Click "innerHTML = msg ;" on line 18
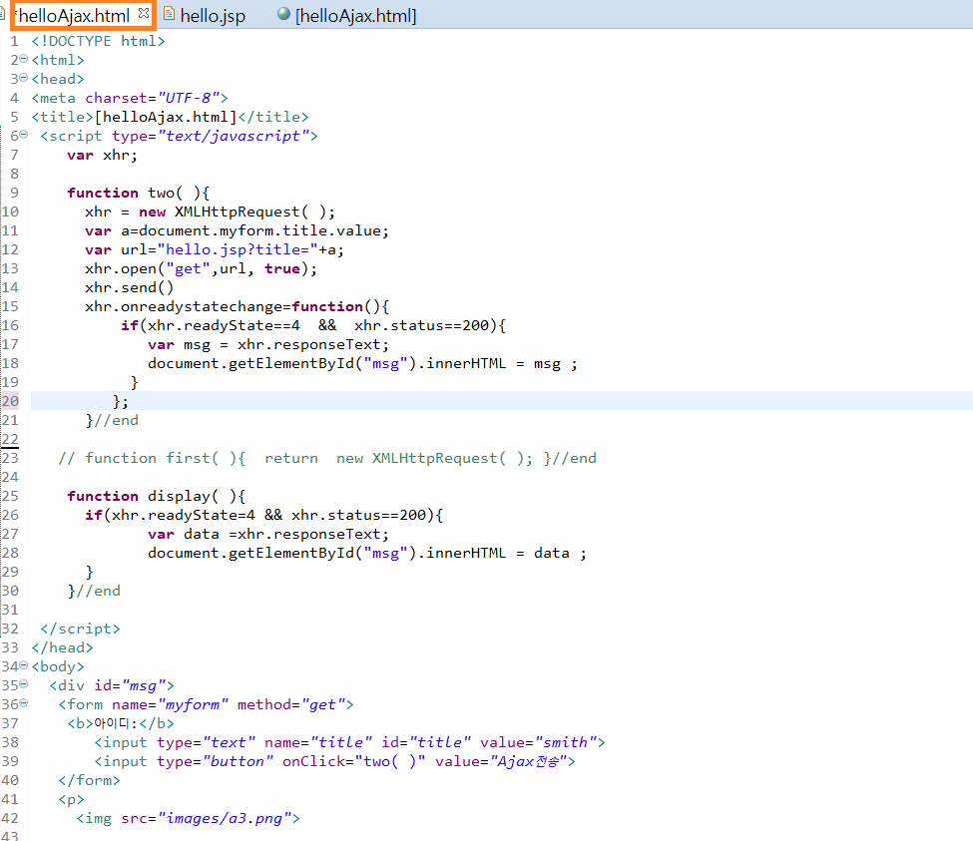The width and height of the screenshot is (973, 841). [x=502, y=363]
